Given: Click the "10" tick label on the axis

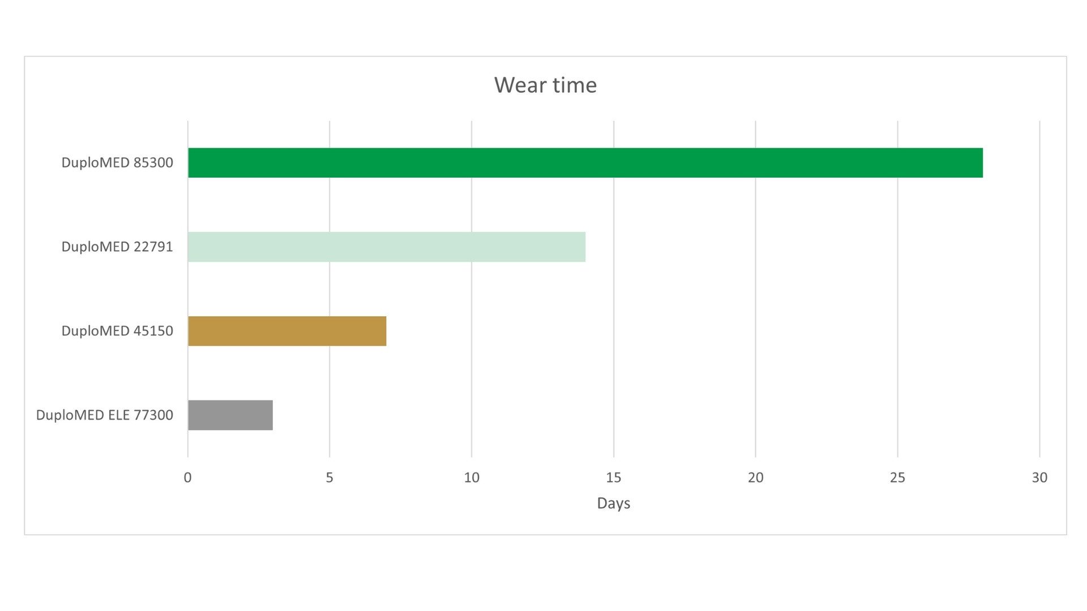Looking at the screenshot, I should (x=472, y=477).
